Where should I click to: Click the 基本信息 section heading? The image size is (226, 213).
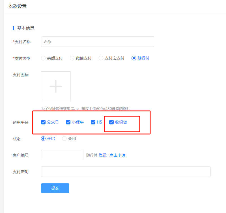click(x=26, y=28)
